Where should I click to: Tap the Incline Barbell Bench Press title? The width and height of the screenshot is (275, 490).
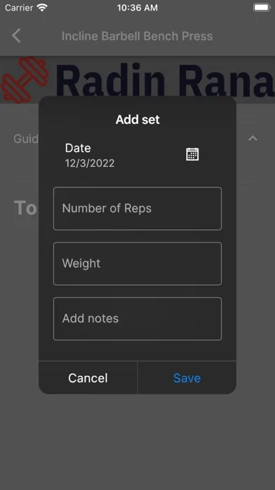tap(137, 36)
